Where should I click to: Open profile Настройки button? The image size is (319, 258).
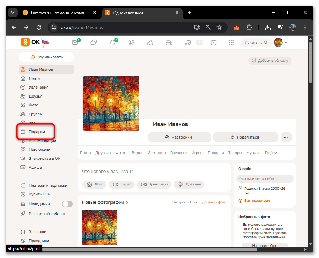tap(179, 137)
